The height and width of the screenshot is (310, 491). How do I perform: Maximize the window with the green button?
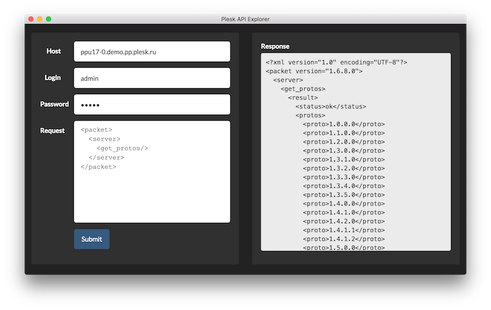(48, 19)
